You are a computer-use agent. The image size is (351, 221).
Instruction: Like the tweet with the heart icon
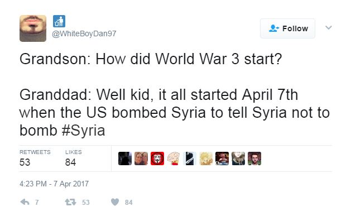pos(115,202)
